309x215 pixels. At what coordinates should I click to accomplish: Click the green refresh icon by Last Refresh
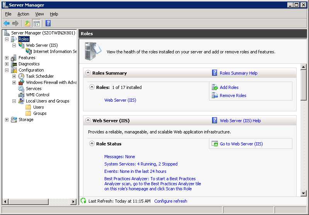point(83,201)
